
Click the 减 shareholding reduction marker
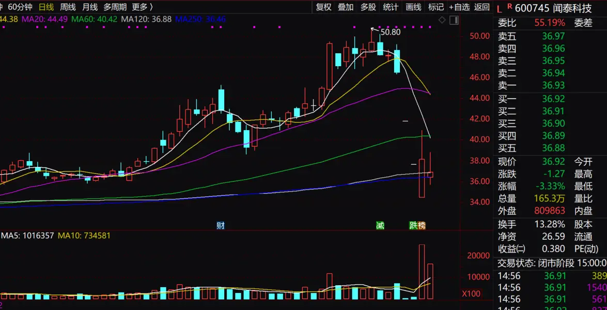[380, 225]
